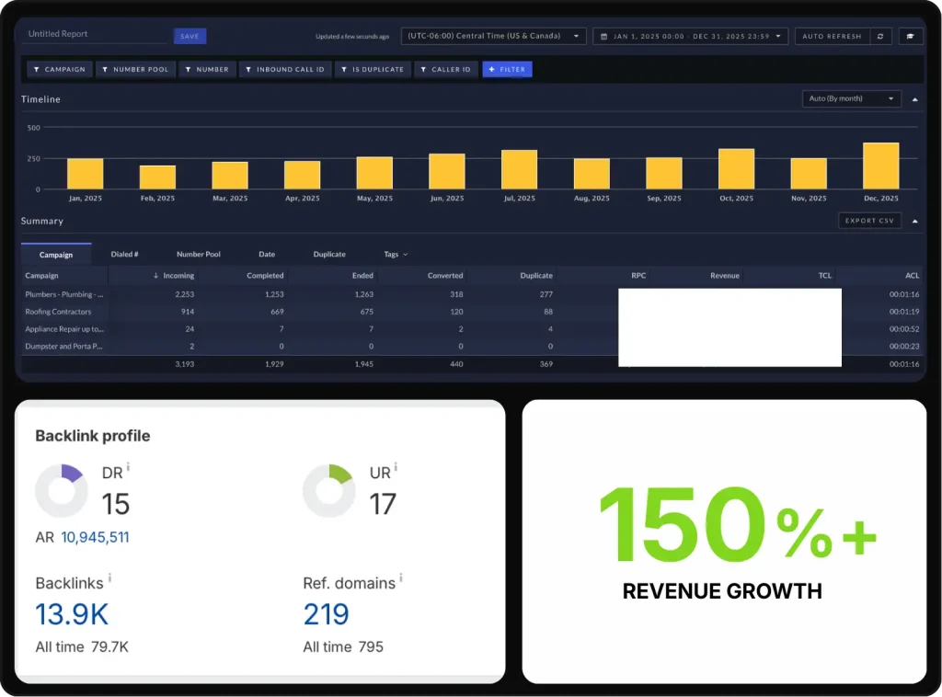
Task: Click the Jul, 2025 timeline bar
Action: tap(519, 169)
